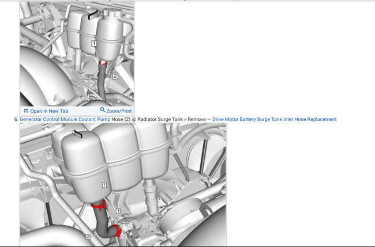The image size is (375, 247).
Task: Click the Zoom/Print magnifier icon
Action: tap(102, 109)
